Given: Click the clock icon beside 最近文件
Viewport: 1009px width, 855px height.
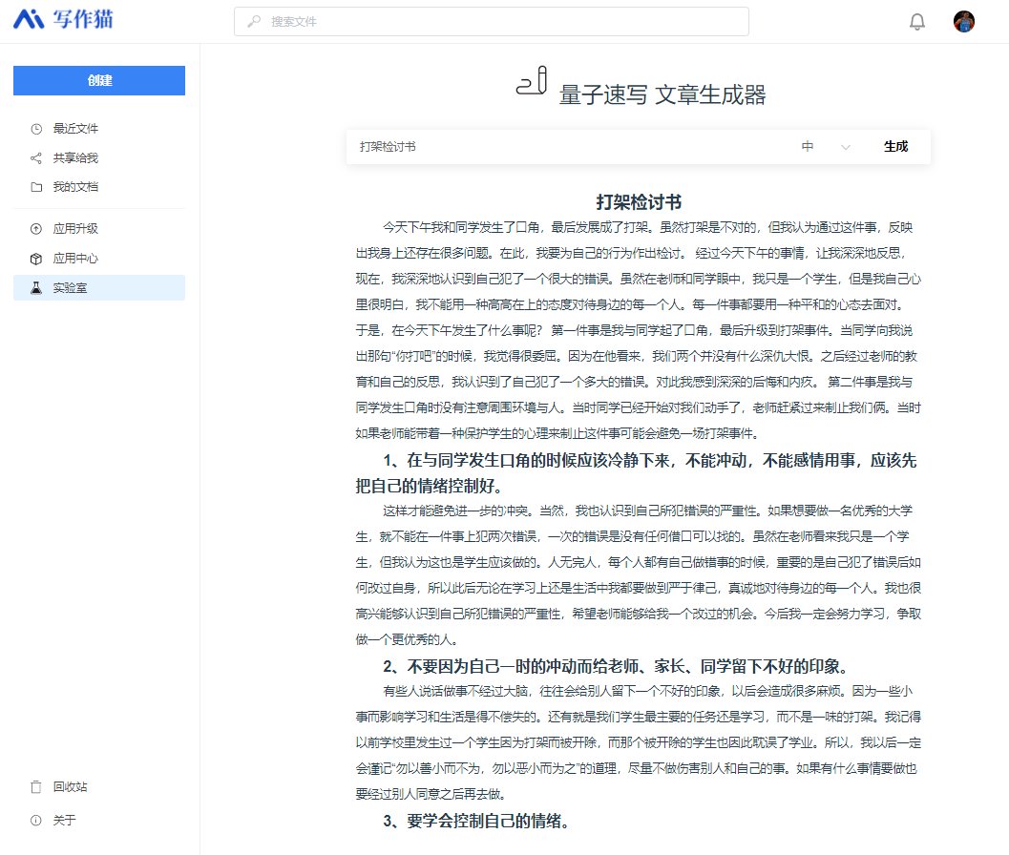Looking at the screenshot, I should click(36, 129).
